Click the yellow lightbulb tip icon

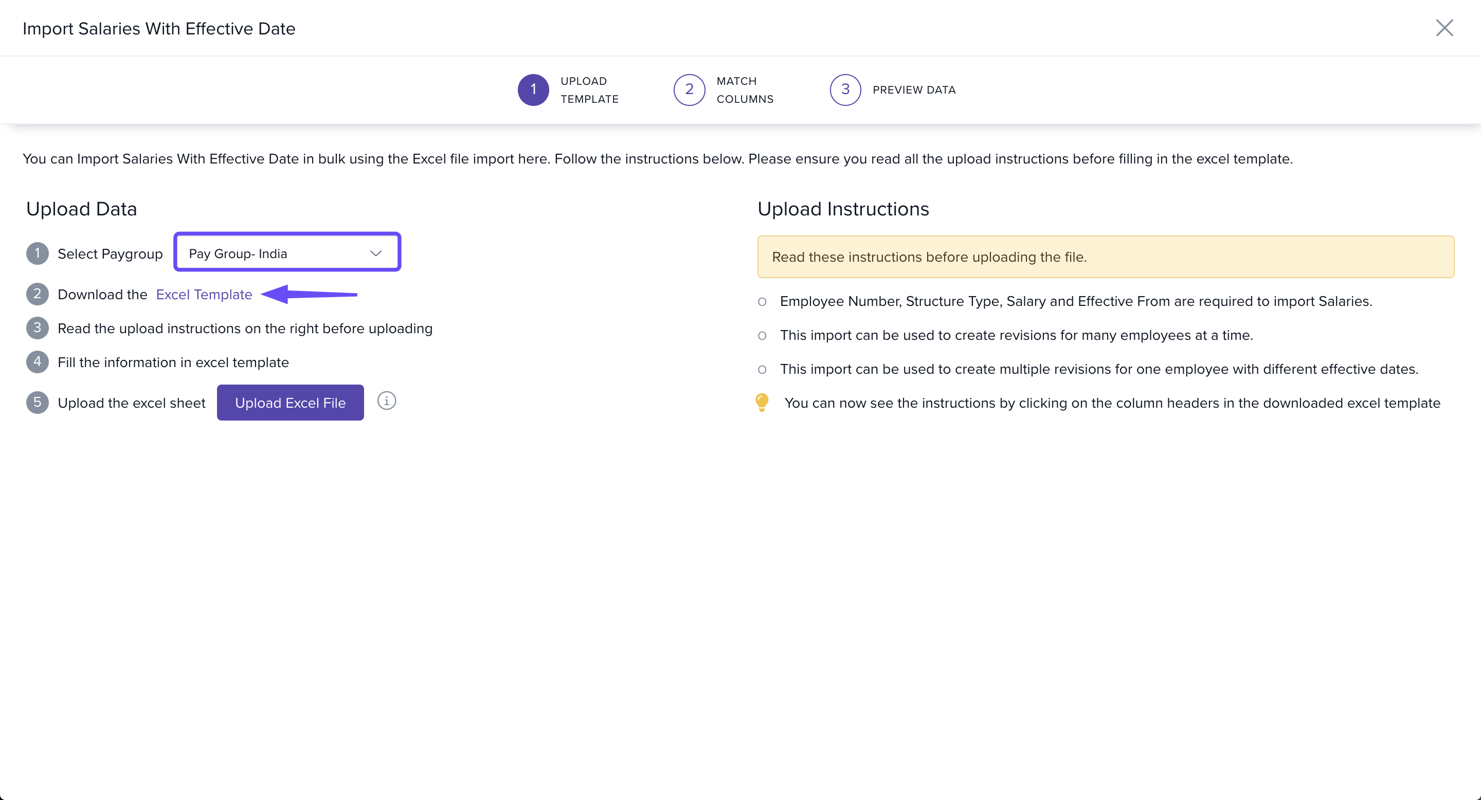762,402
